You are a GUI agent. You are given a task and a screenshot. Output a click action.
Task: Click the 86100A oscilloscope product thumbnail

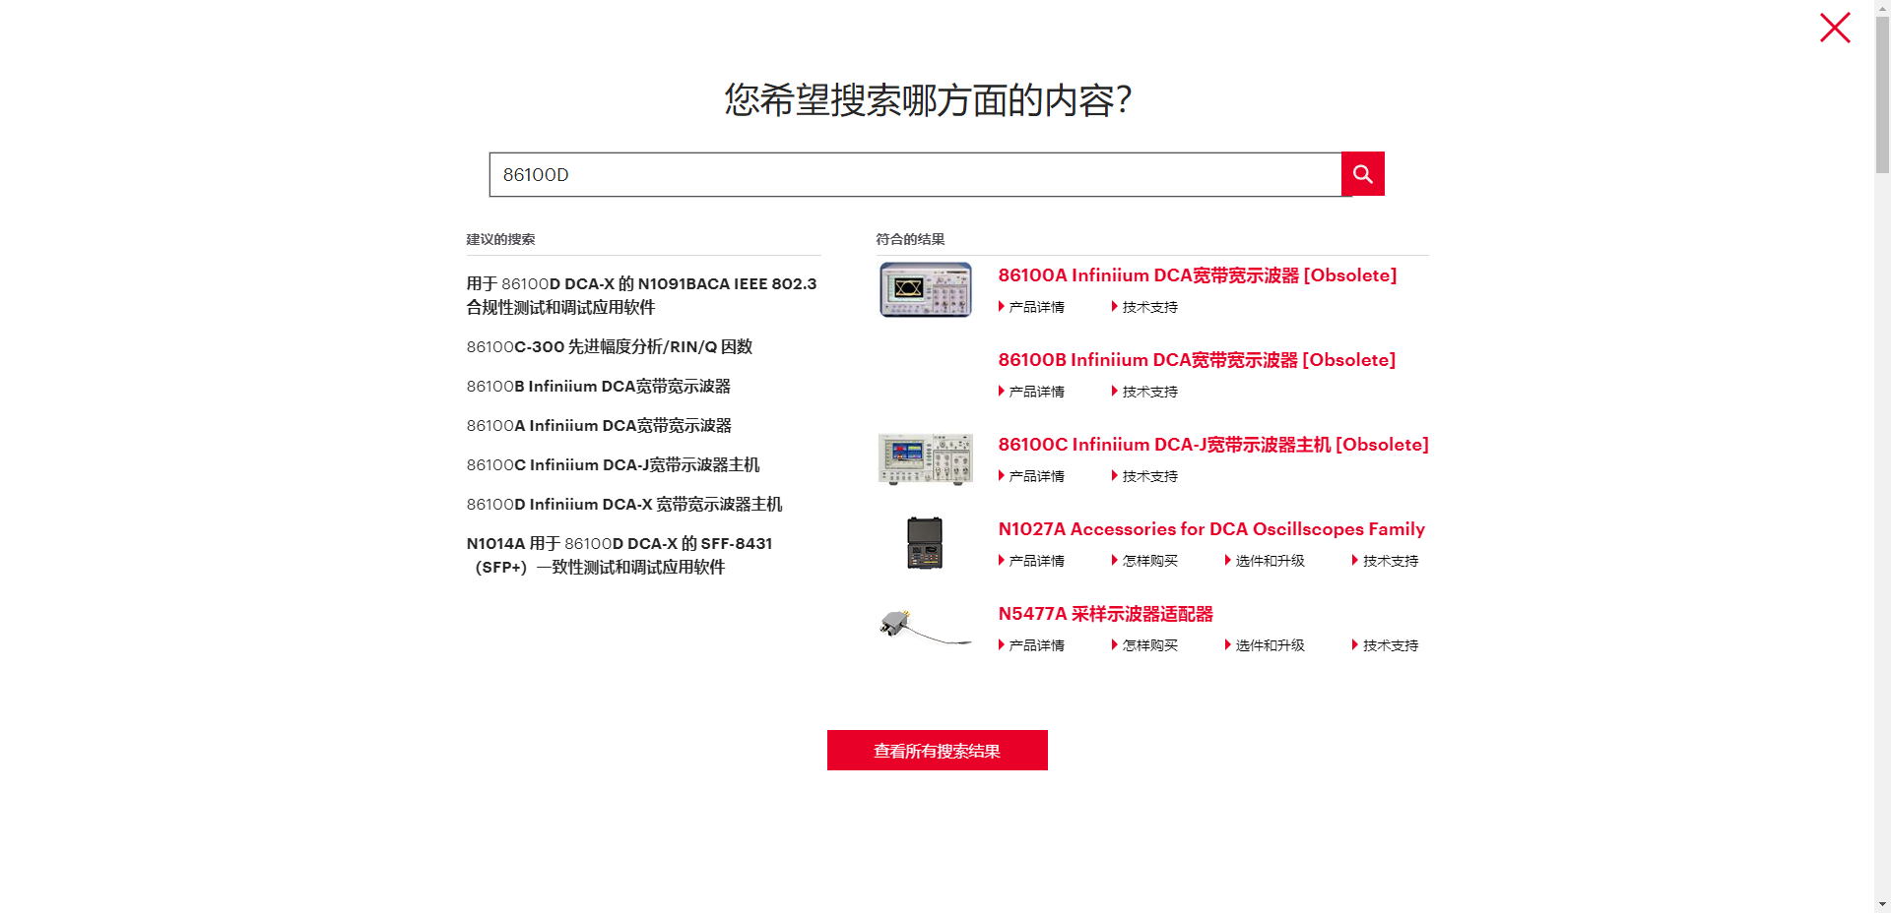[x=924, y=288]
